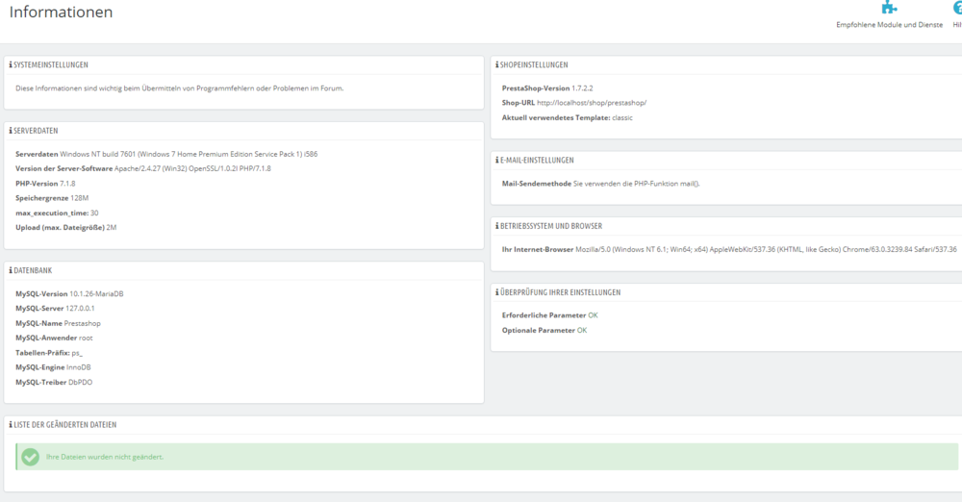Click the Mail-Sendemethode PHP mail() text
Image resolution: width=962 pixels, height=502 pixels.
point(636,184)
